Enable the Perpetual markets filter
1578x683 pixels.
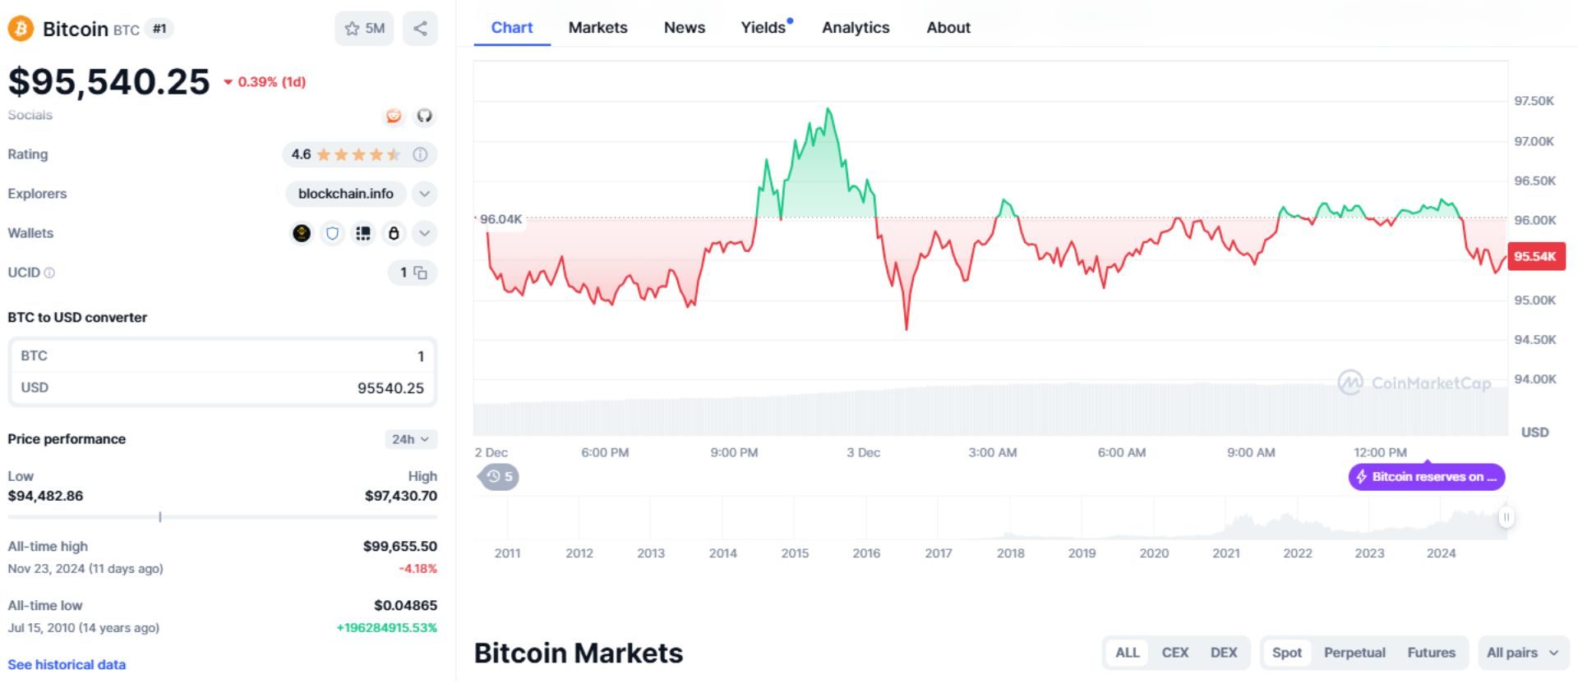point(1354,653)
